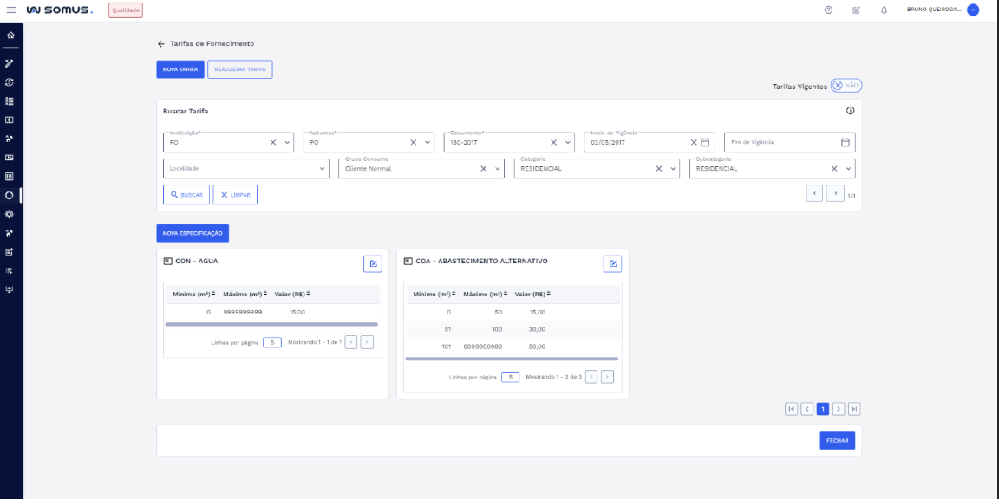This screenshot has height=499, width=999.
Task: Open the notifications bell
Action: click(x=884, y=10)
